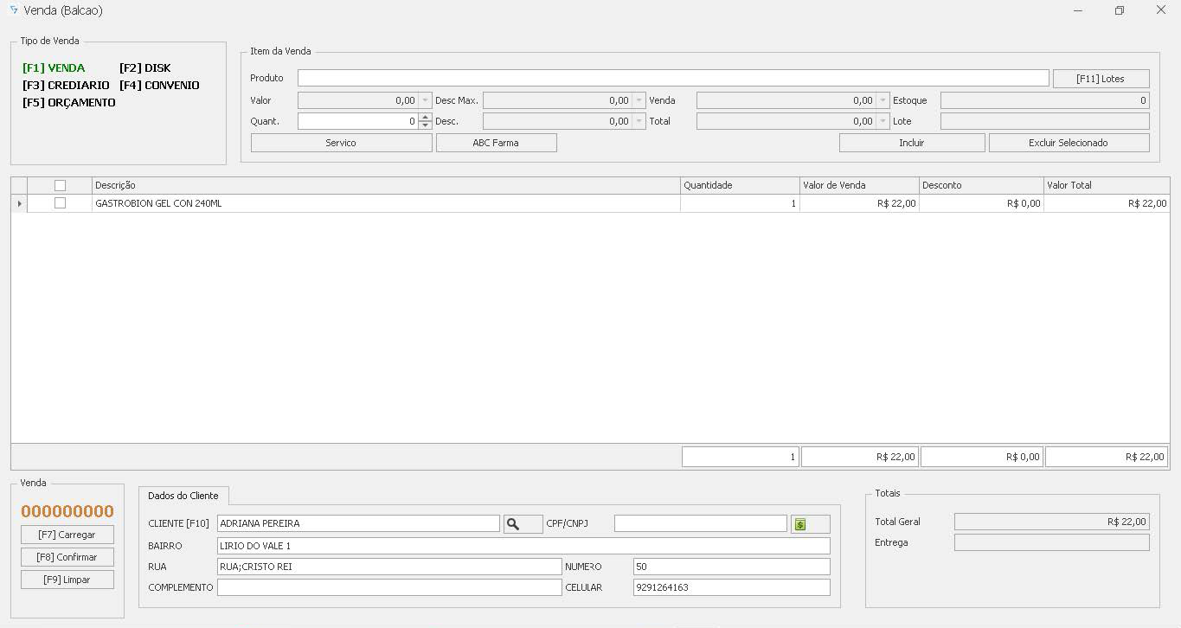Image resolution: width=1181 pixels, height=628 pixels.
Task: Expand the Desc Max. dropdown arrow
Action: (639, 100)
